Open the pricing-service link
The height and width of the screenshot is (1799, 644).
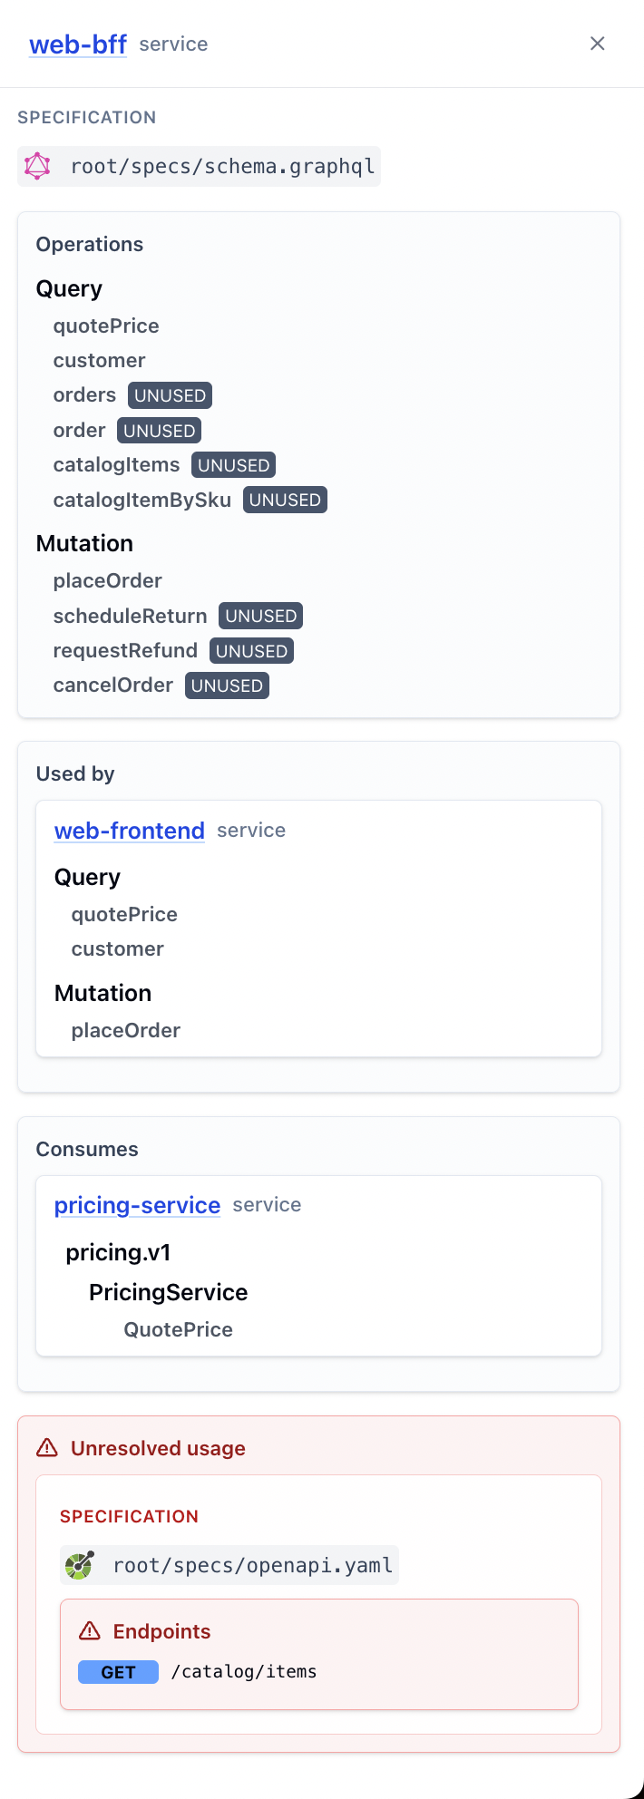(x=137, y=1205)
